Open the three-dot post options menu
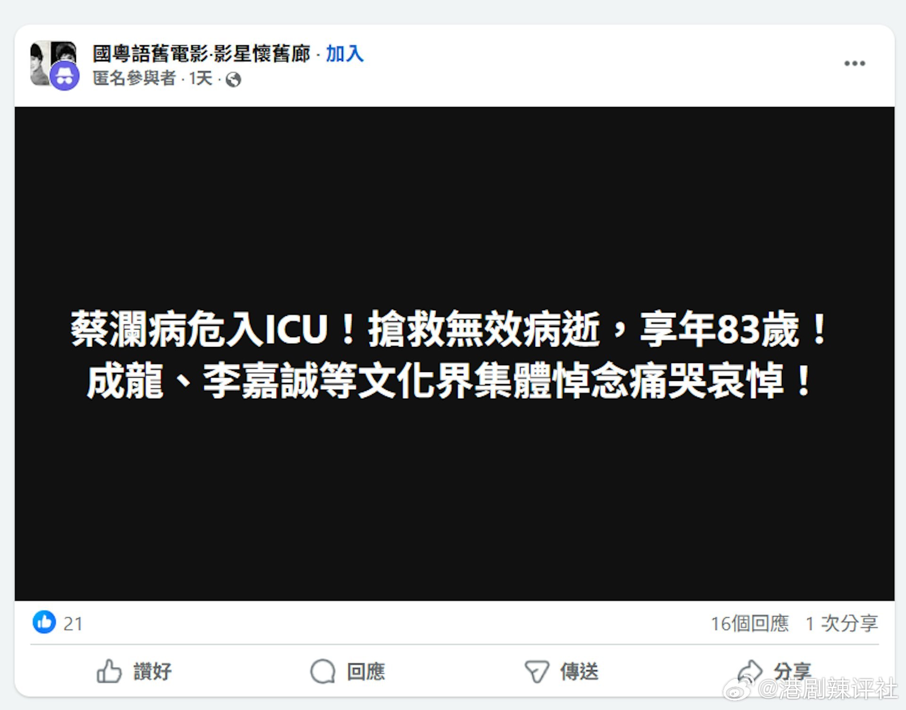The height and width of the screenshot is (710, 906). [x=855, y=64]
